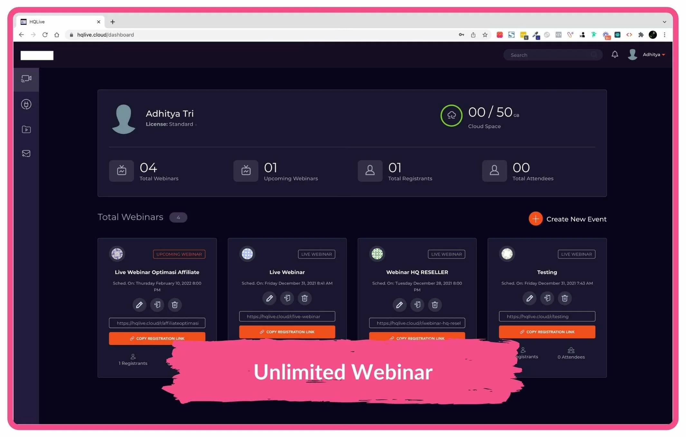Open a new browser tab
Viewport: 686px width, 437px height.
[x=112, y=22]
